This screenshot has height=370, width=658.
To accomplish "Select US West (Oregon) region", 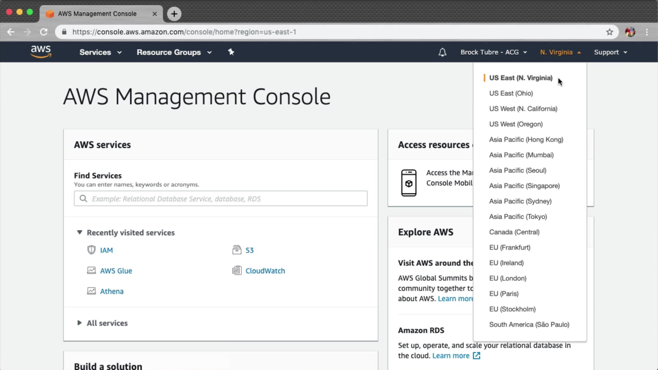I will coord(516,124).
